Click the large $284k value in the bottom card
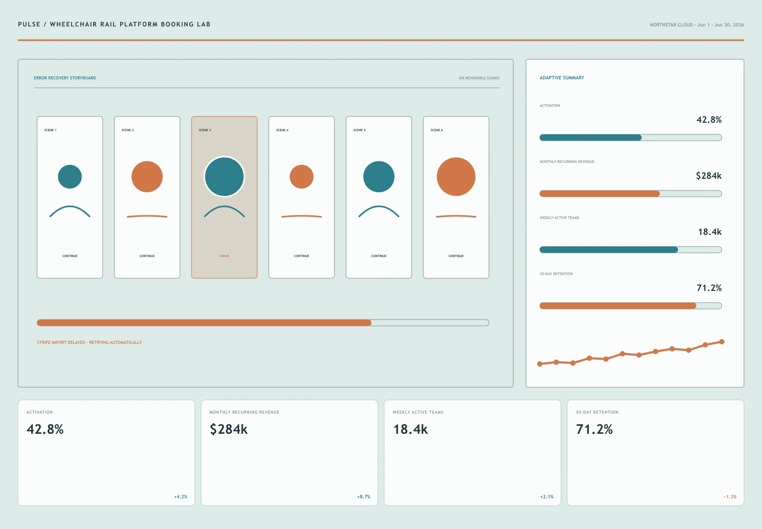The height and width of the screenshot is (529, 762). click(229, 429)
